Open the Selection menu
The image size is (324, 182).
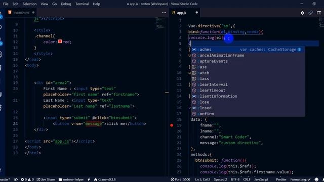pos(29,4)
